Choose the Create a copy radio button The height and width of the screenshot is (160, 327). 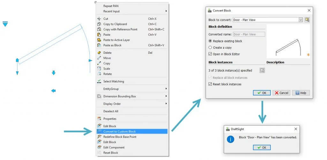click(x=210, y=47)
